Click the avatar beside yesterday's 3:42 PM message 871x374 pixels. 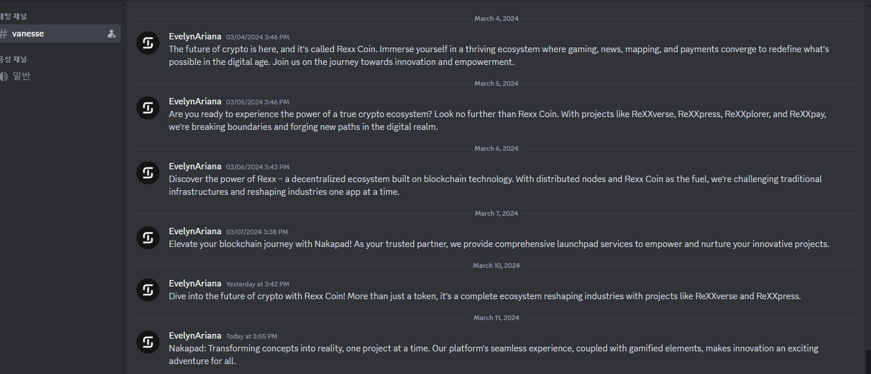(148, 290)
